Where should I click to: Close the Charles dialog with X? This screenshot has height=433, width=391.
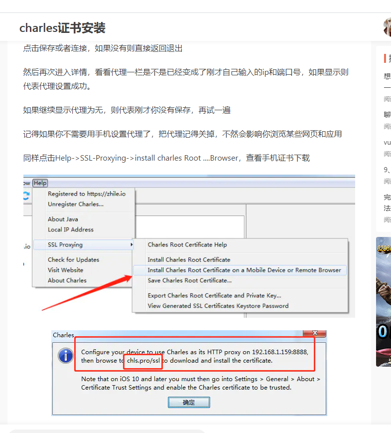point(315,333)
